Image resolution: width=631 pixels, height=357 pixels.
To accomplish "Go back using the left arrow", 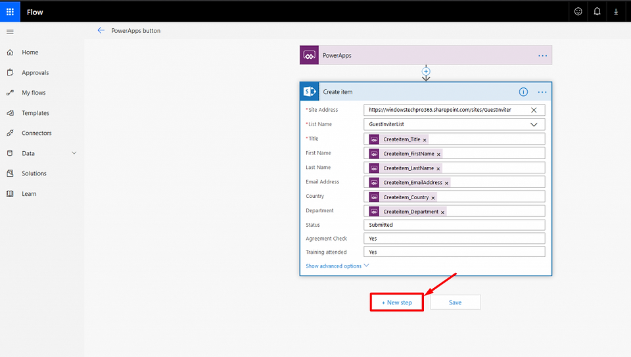I will click(101, 30).
